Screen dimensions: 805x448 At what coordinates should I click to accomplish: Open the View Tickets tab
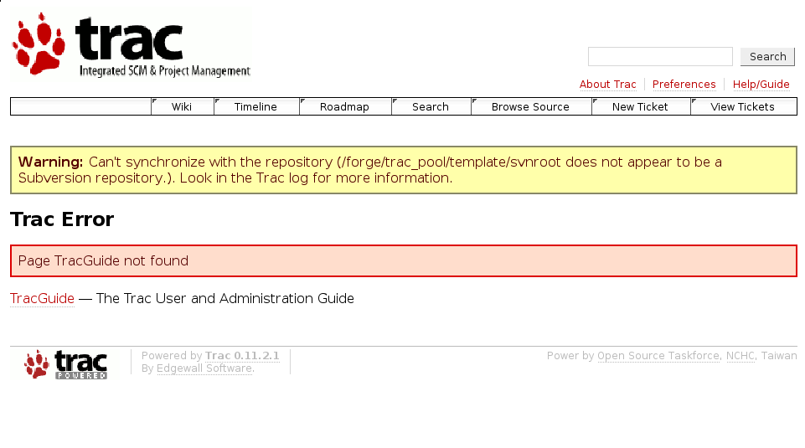point(743,106)
